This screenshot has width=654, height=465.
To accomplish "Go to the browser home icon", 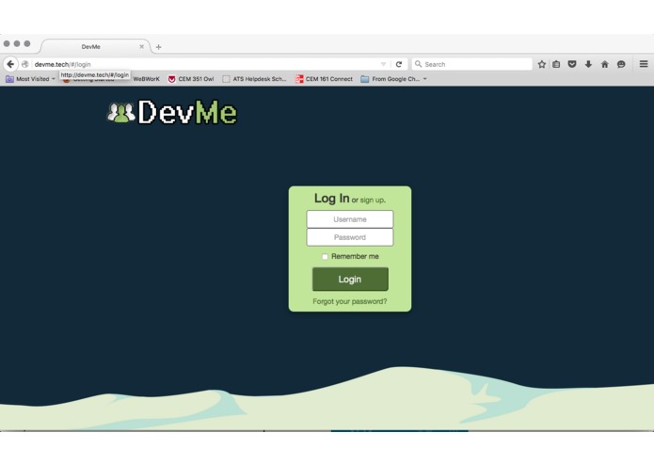I will coord(605,64).
